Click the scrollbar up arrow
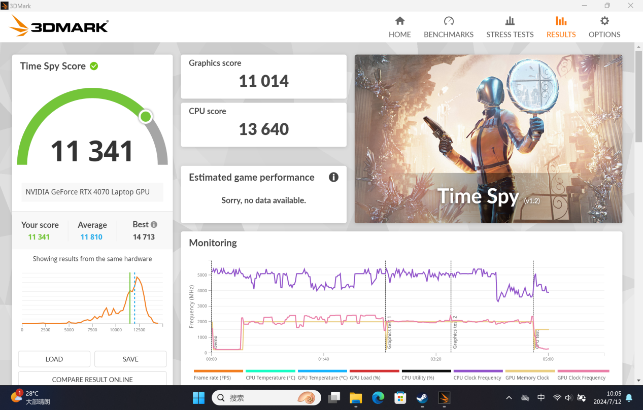Screen dimensions: 643x410 coord(638,47)
